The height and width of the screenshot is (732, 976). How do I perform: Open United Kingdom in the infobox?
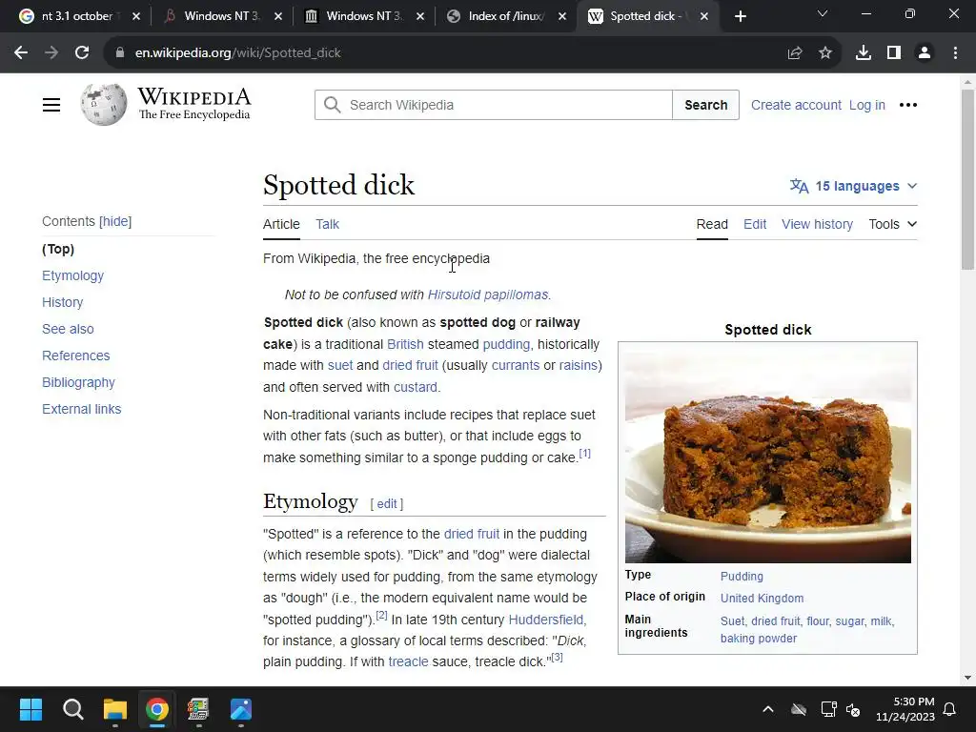click(762, 599)
